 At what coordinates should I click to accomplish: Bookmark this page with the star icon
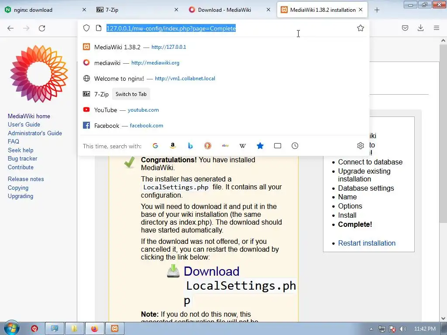[360, 28]
